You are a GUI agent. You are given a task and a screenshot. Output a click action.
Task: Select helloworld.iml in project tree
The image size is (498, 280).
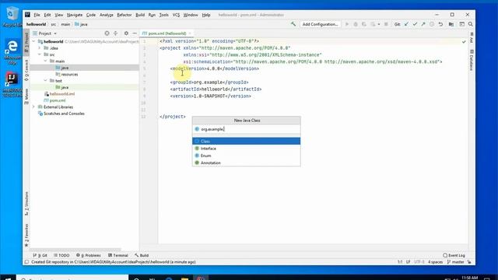tap(62, 94)
